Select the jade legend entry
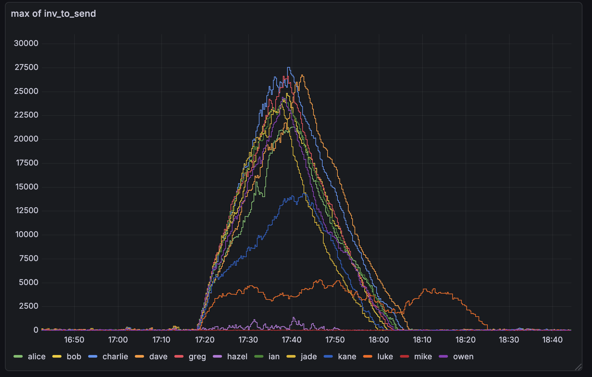The height and width of the screenshot is (377, 592). click(308, 357)
